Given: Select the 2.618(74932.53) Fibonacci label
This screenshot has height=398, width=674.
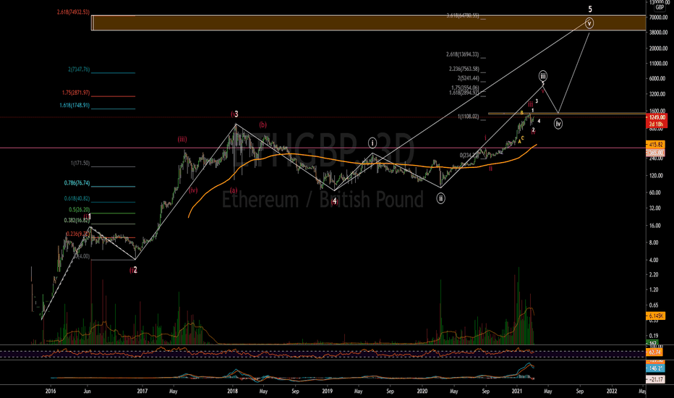Looking at the screenshot, I should point(73,12).
